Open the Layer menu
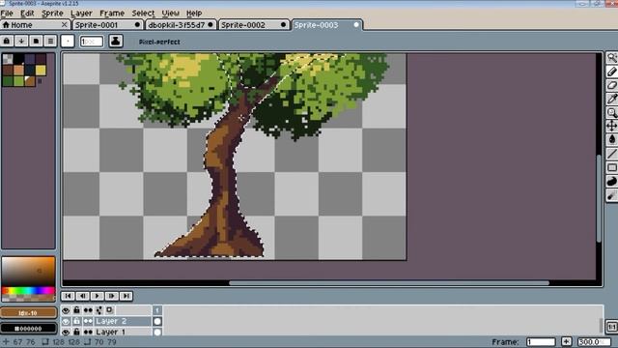 81,14
